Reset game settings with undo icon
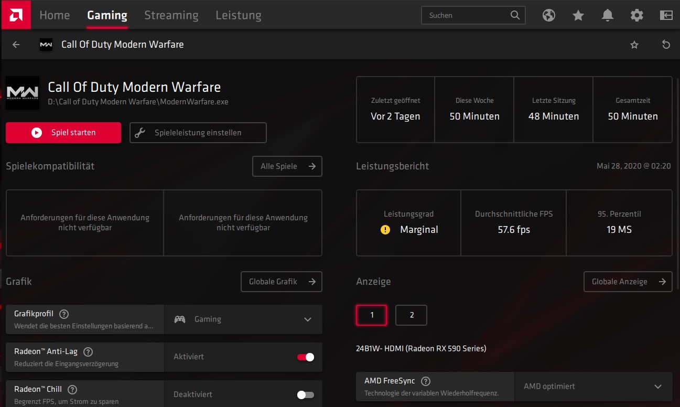Image resolution: width=680 pixels, height=407 pixels. click(x=666, y=45)
